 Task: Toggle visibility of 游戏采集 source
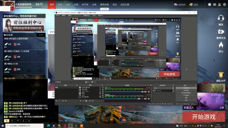(x=100, y=89)
